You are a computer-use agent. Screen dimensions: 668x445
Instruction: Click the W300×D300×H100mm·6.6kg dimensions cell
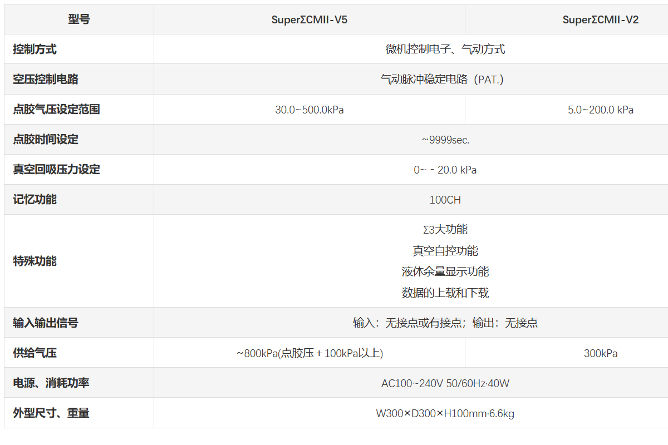(445, 413)
